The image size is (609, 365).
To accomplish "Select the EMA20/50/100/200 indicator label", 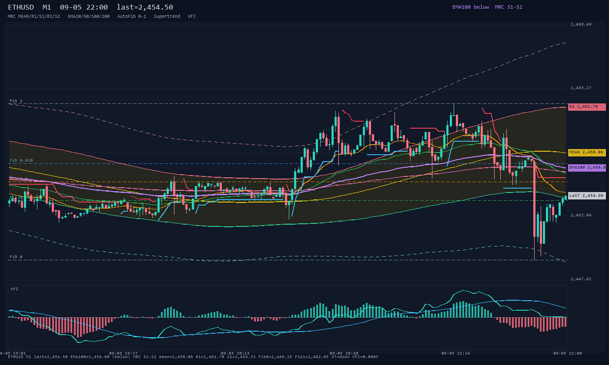I will [x=89, y=17].
